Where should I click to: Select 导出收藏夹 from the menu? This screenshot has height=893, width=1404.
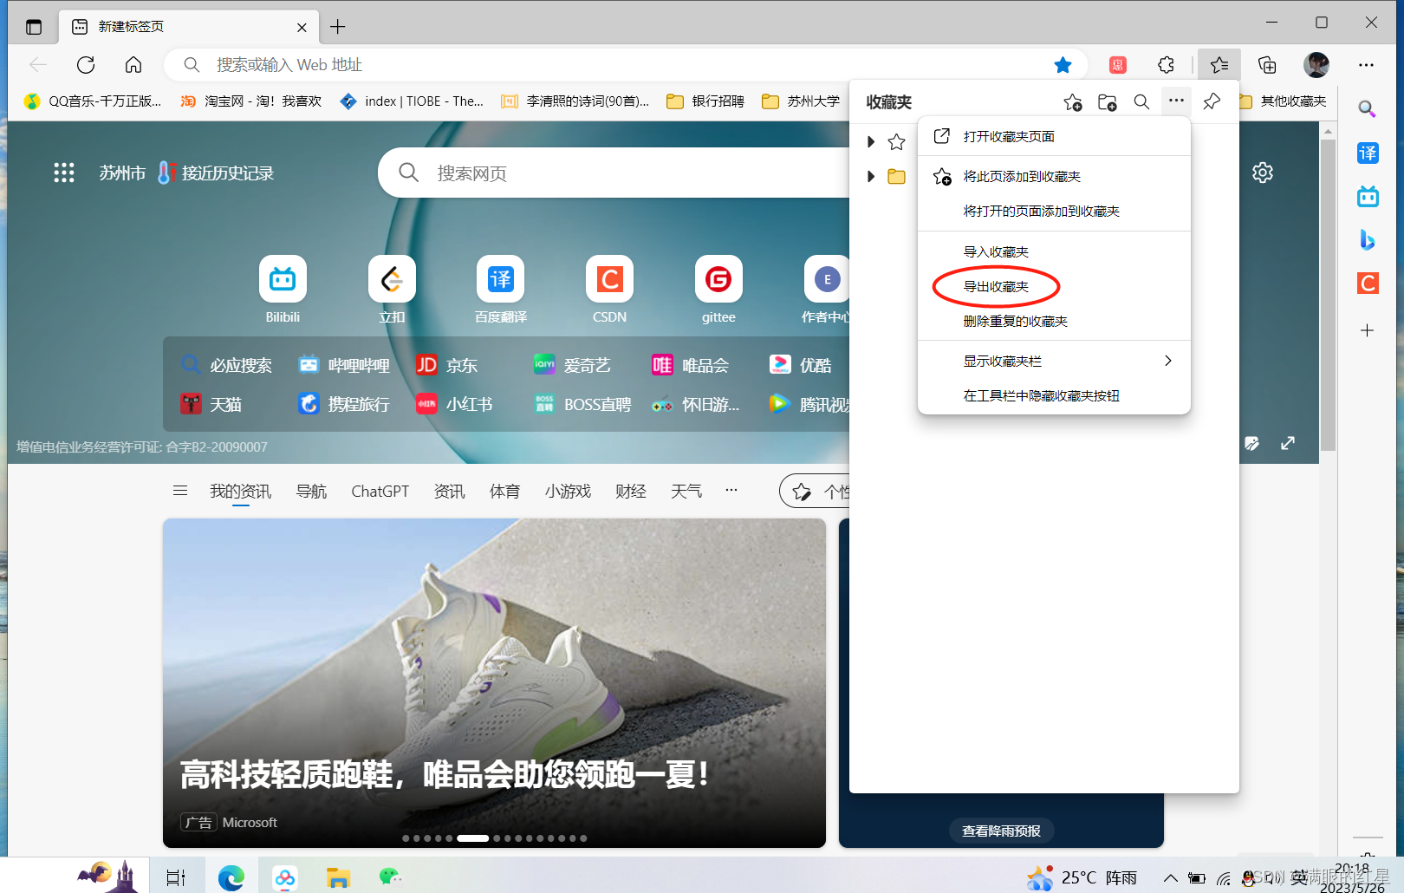pos(997,287)
